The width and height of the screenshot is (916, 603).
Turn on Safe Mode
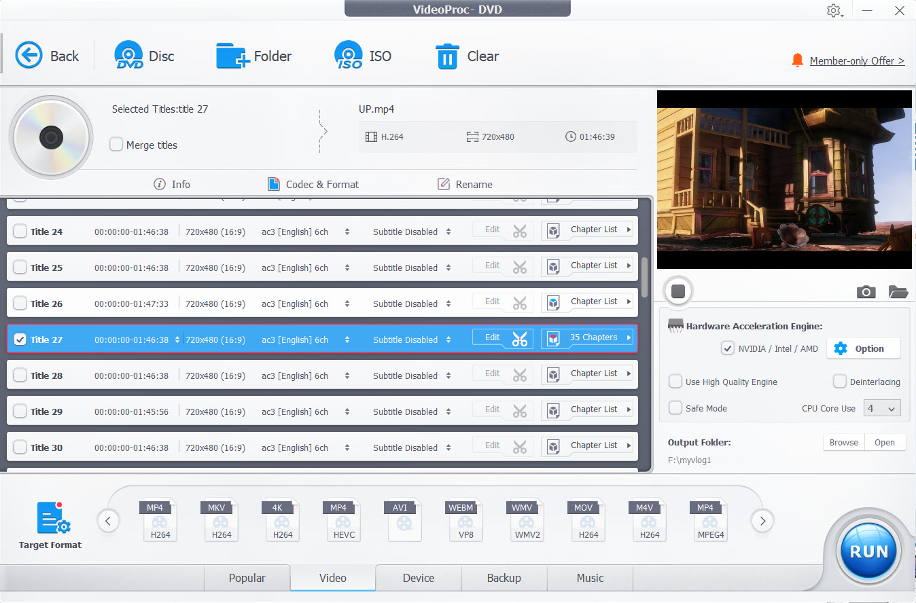675,408
